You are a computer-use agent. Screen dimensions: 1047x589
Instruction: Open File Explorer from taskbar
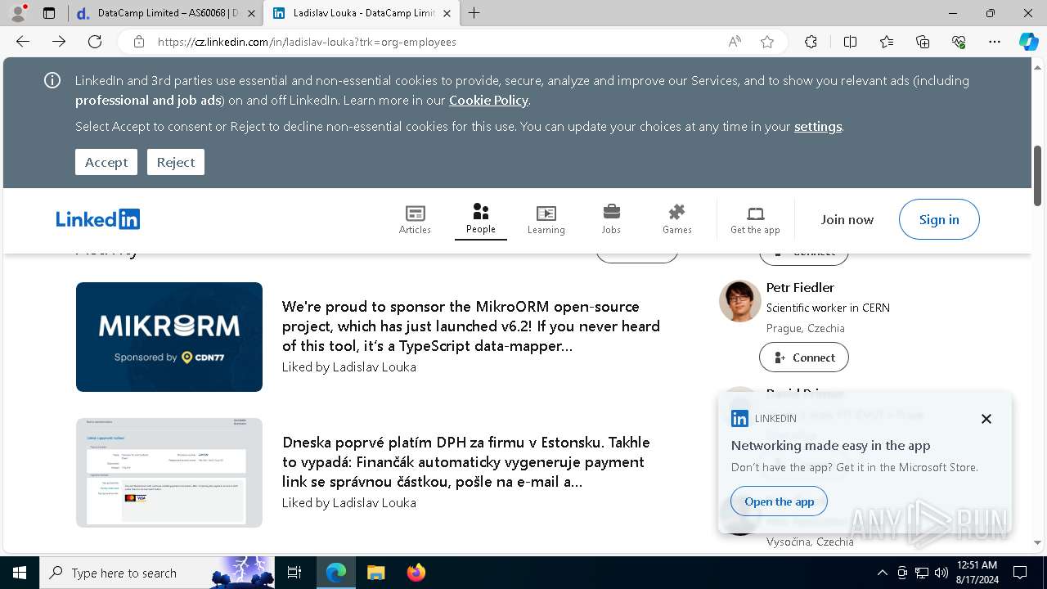click(x=375, y=573)
